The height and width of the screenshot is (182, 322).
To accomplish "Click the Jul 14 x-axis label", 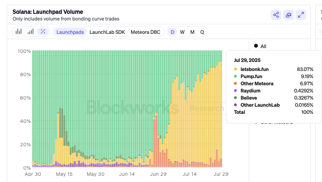I will pos(189,174).
